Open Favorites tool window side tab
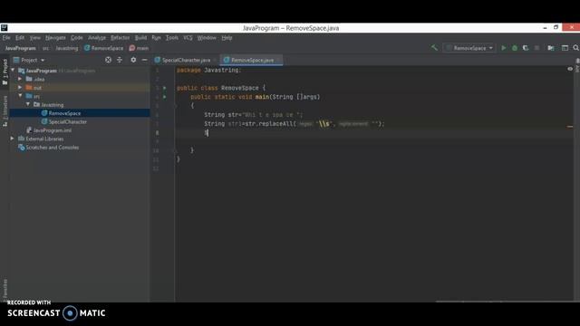The height and width of the screenshot is (326, 580). 5,289
